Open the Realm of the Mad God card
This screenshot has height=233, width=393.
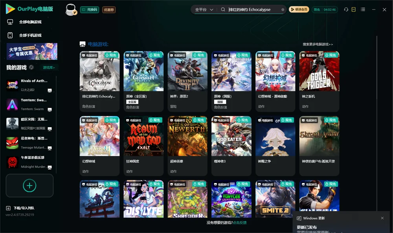[143, 146]
